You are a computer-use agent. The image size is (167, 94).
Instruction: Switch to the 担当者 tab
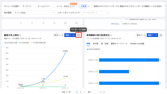(95, 44)
